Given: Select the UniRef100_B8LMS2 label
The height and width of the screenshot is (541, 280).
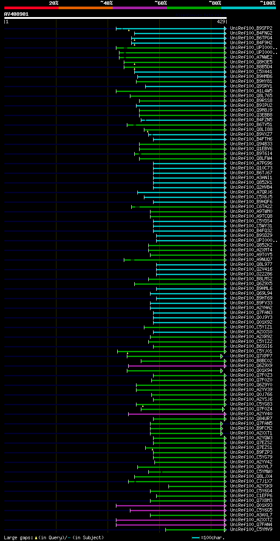Looking at the screenshot, I should pos(251,279).
